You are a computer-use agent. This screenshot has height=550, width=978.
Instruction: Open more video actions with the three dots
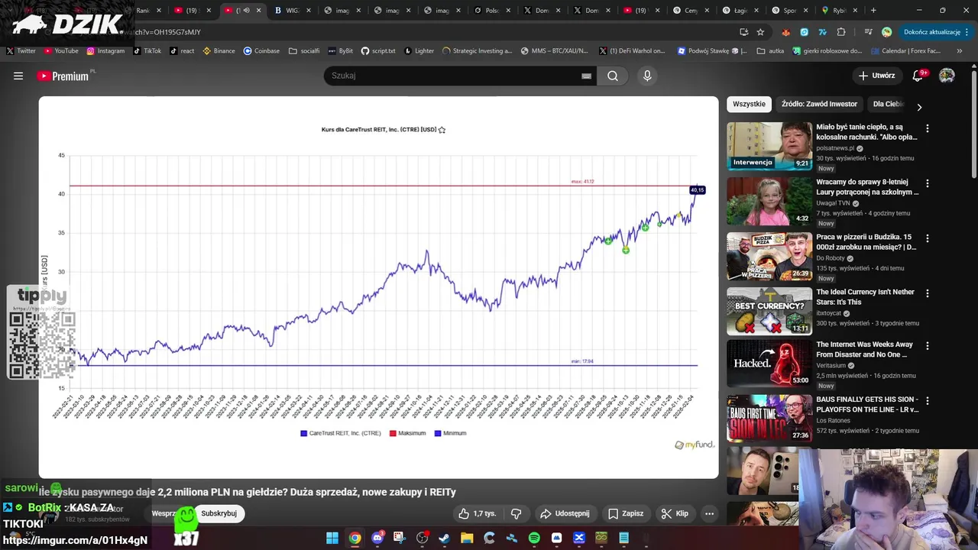[x=709, y=513]
